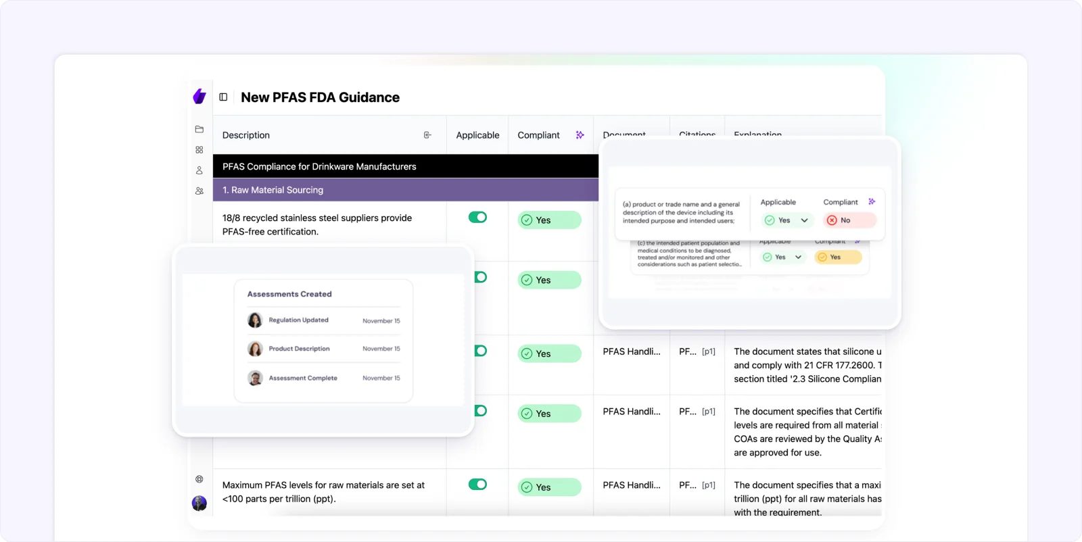Screen dimensions: 1082x542
Task: Click explanation text about COAs reviewed by Quality
Action: click(x=807, y=432)
